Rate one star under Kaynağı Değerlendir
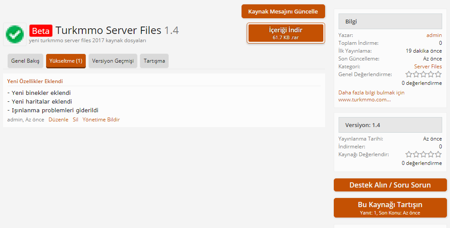450x228 pixels. (x=409, y=154)
